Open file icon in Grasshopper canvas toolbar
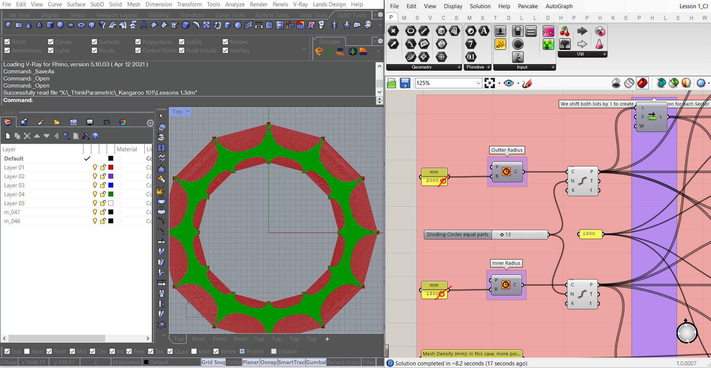The width and height of the screenshot is (711, 368). 391,83
